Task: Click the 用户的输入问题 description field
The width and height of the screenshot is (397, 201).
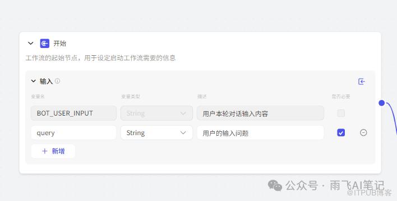Action: coord(260,133)
